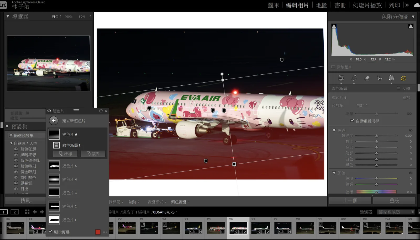Screen dimensions: 420x240
Task: Toggle the 自動重設滑桿 checkbox
Action: [x=352, y=121]
